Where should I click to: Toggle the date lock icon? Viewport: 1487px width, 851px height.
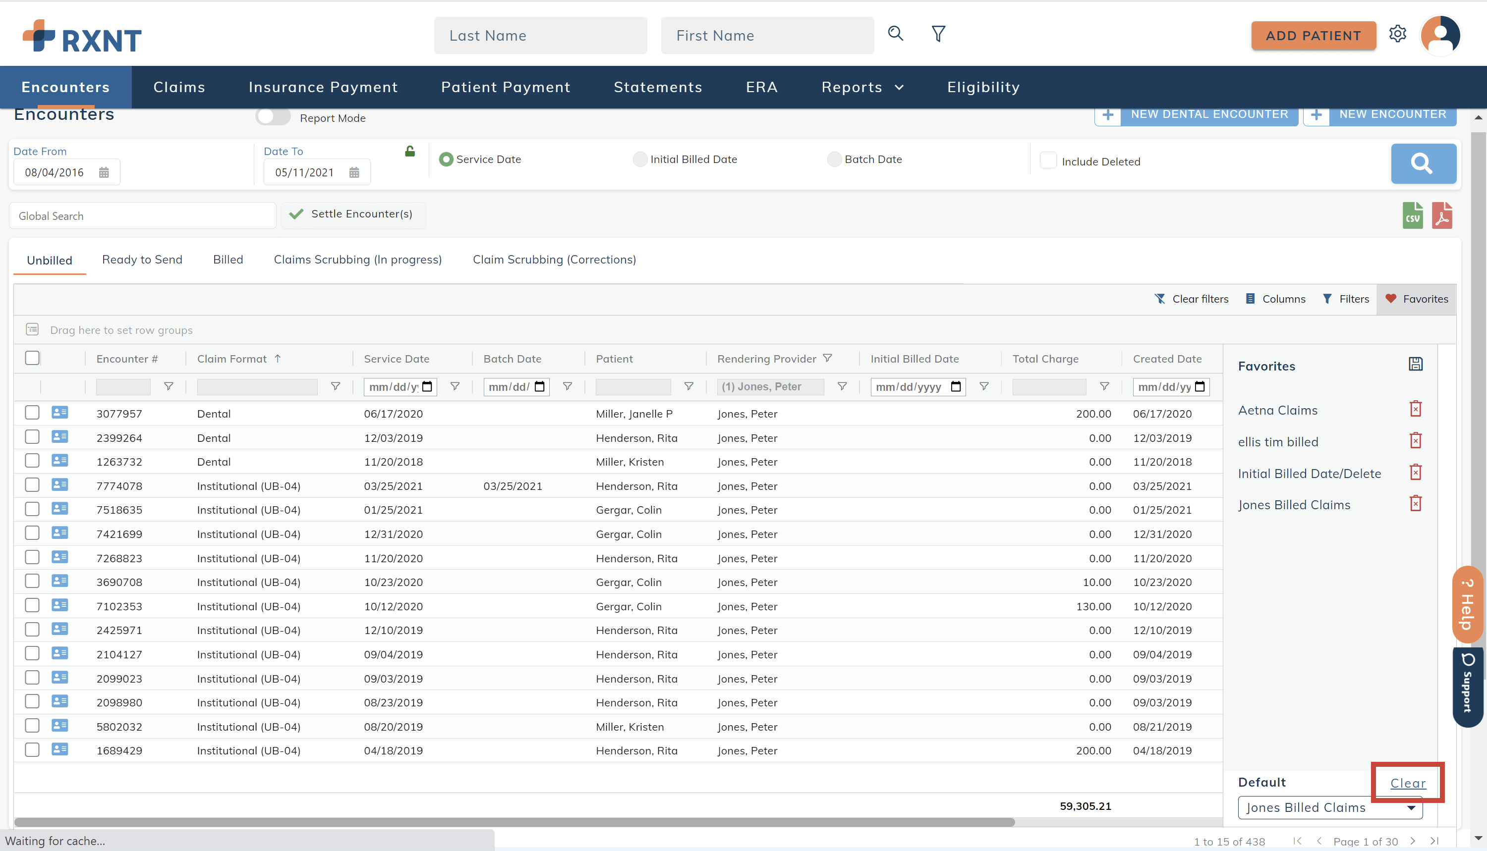coord(410,152)
